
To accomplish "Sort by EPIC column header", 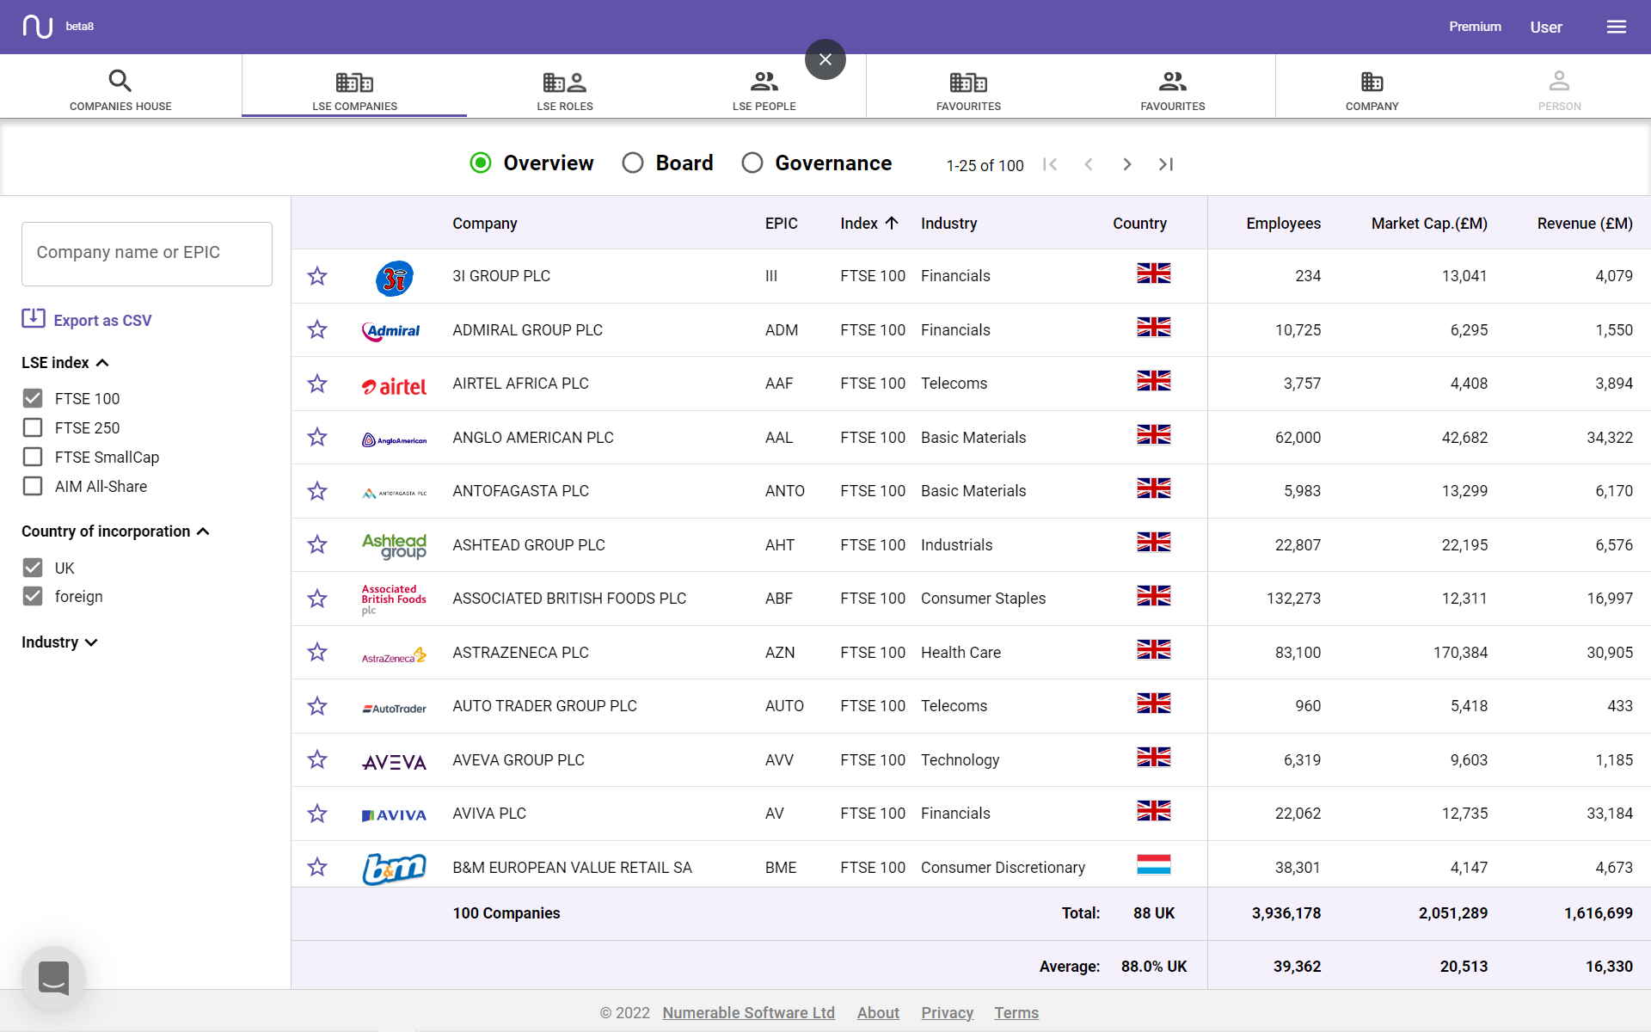I will click(x=782, y=224).
